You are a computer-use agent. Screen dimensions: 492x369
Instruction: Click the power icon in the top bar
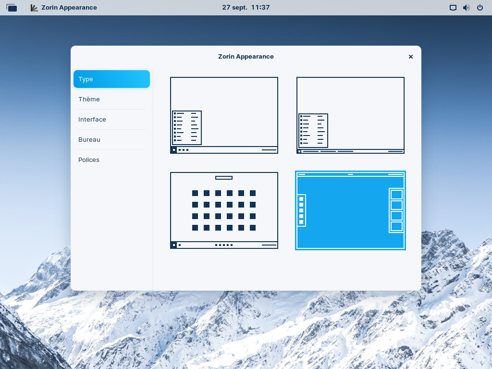coord(480,8)
